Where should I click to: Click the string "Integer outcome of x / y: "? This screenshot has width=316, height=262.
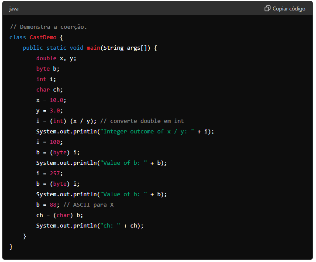coord(147,132)
